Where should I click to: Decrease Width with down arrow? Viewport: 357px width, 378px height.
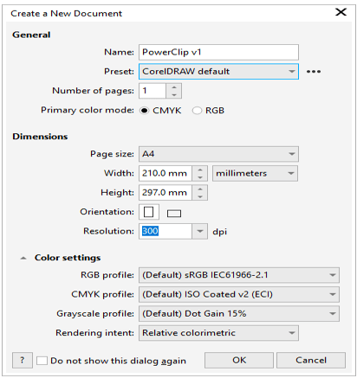click(x=200, y=177)
